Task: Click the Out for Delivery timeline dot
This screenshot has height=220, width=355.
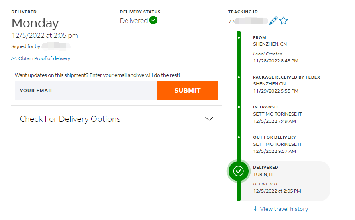Action: click(239, 137)
